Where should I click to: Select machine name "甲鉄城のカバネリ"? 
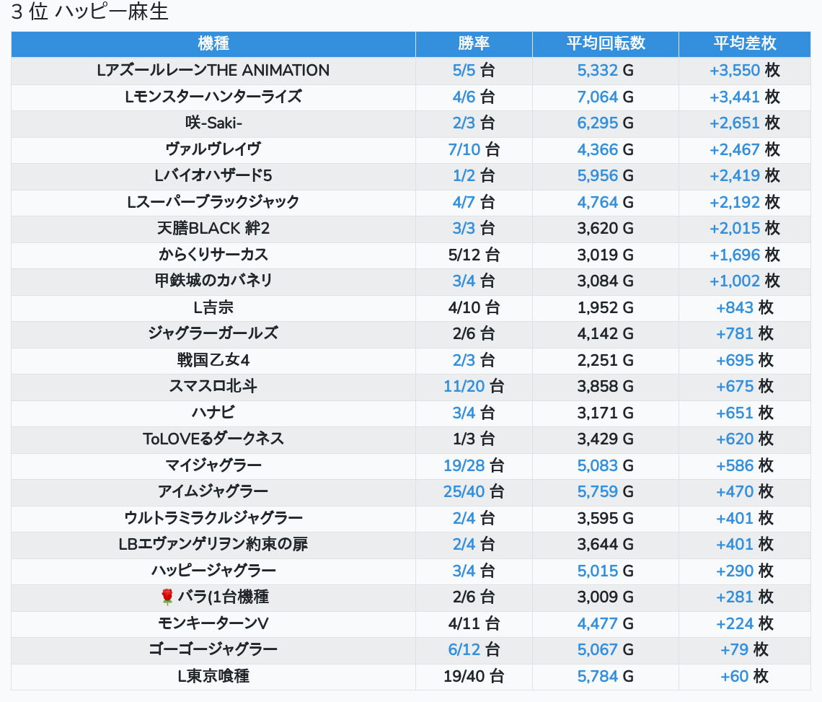(x=213, y=281)
